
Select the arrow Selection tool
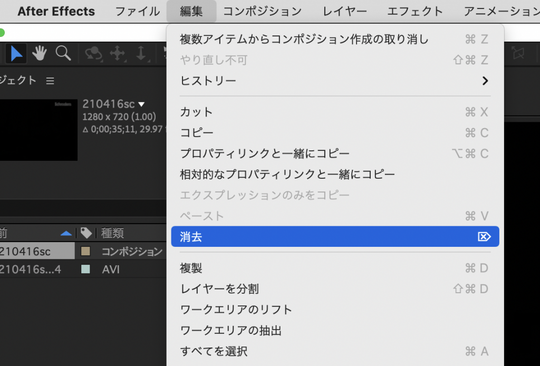point(17,53)
